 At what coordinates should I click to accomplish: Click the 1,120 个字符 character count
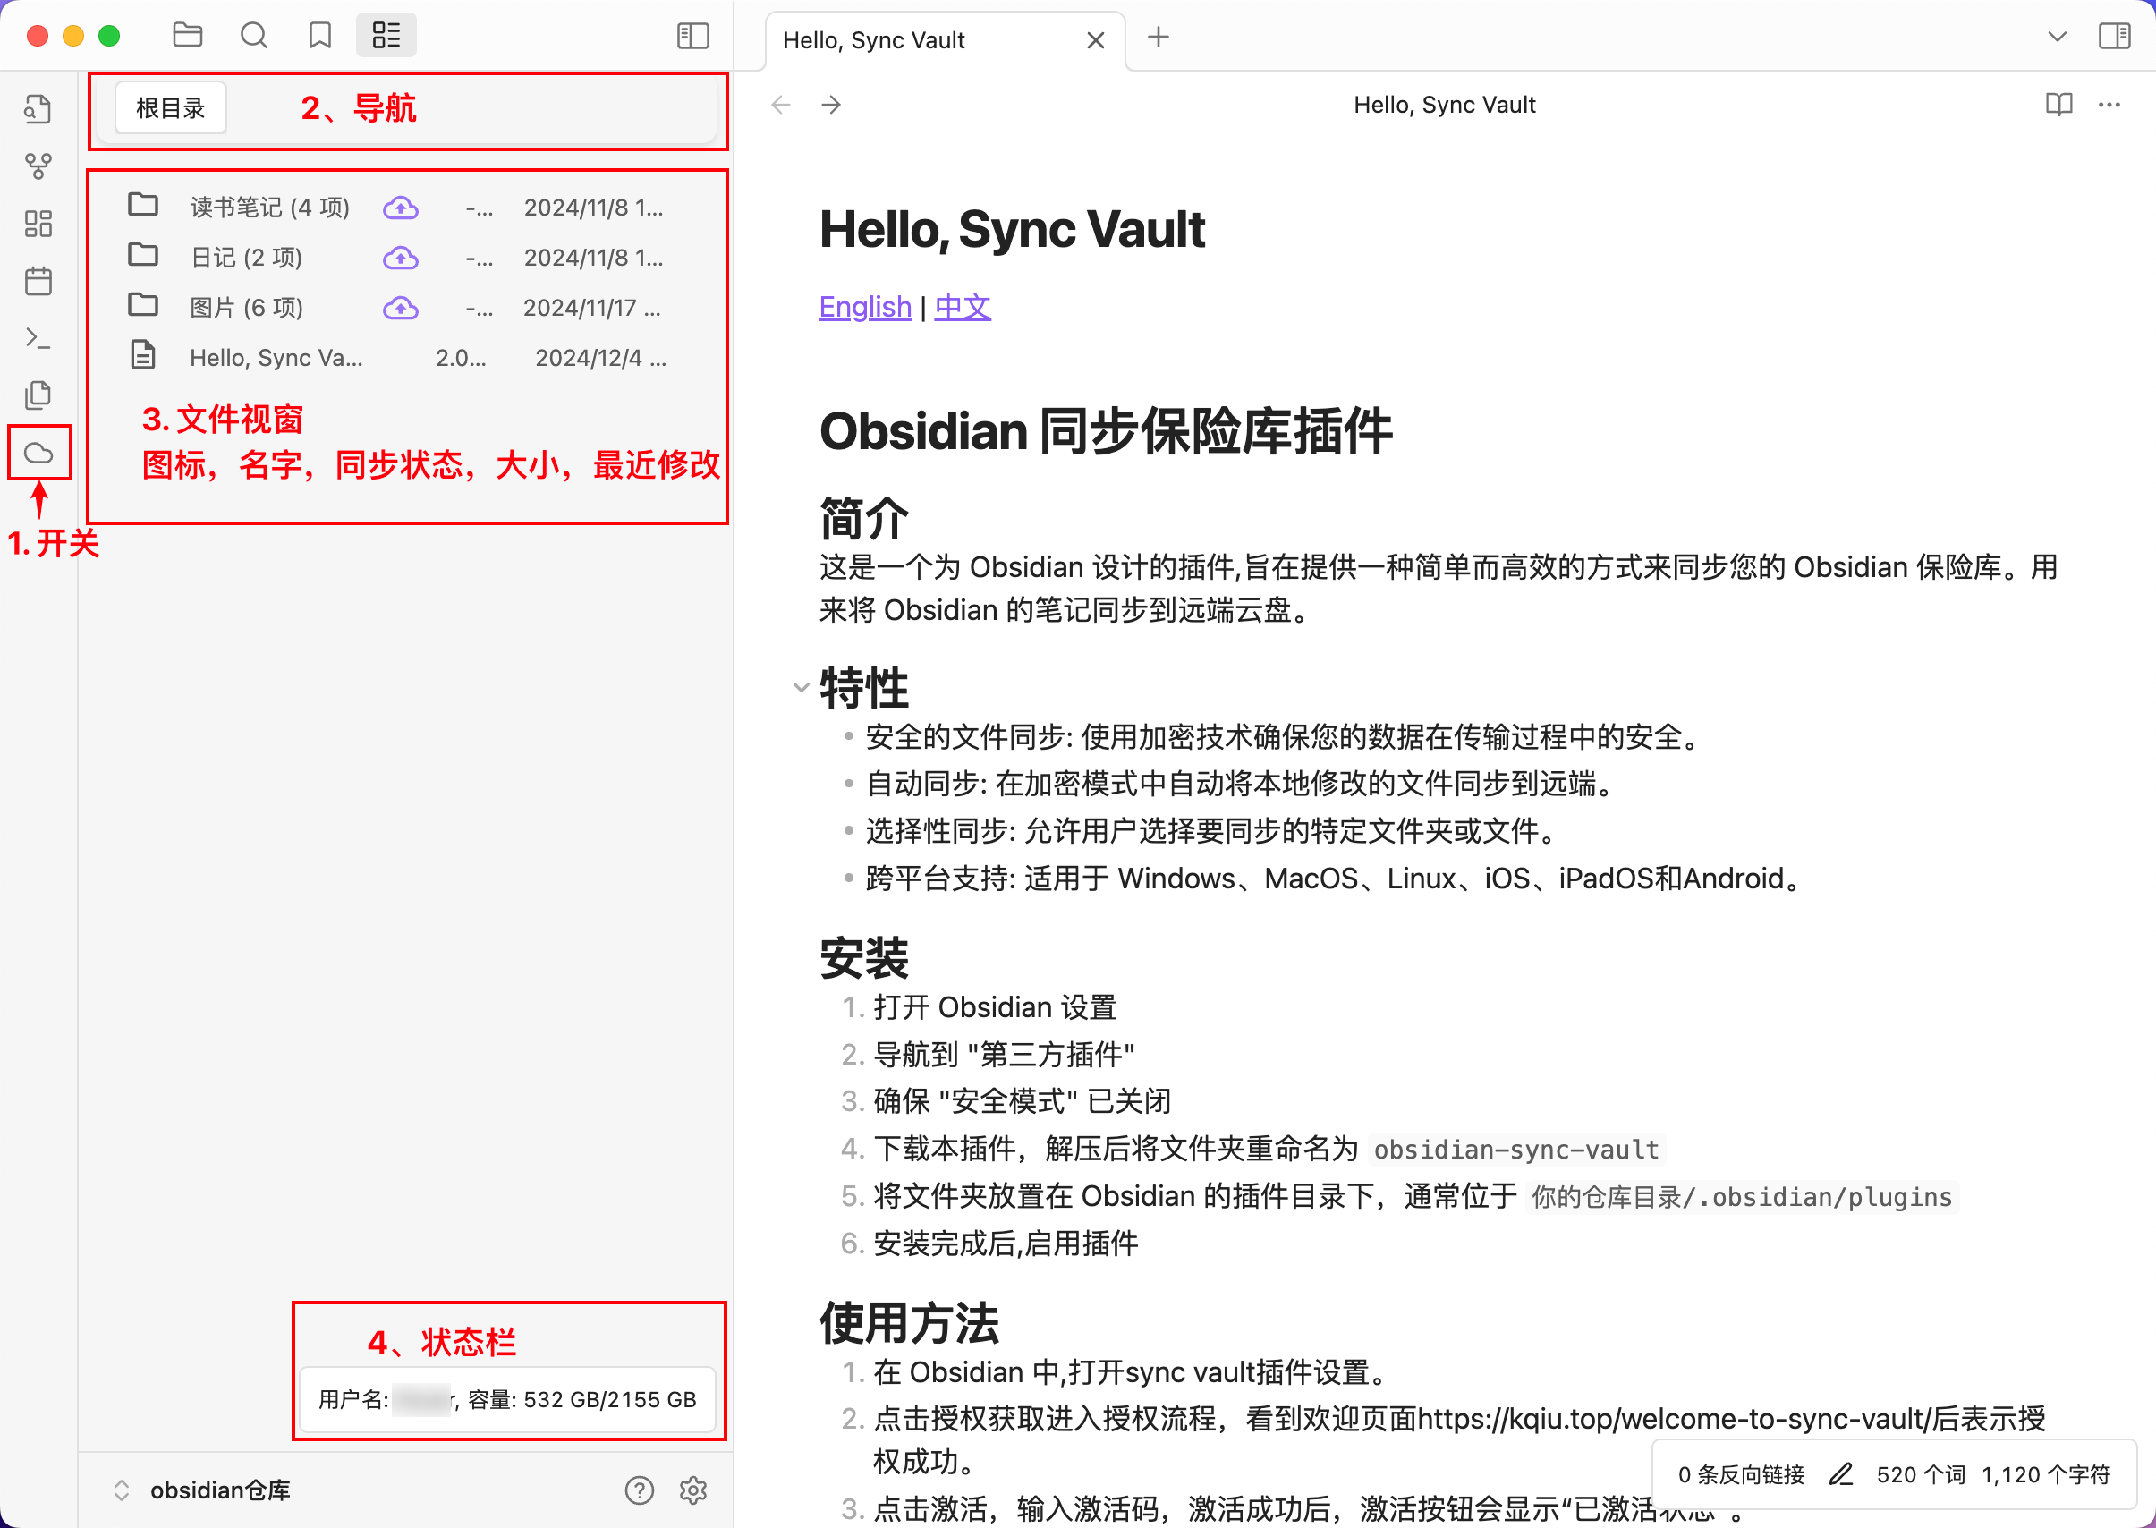tap(2046, 1474)
